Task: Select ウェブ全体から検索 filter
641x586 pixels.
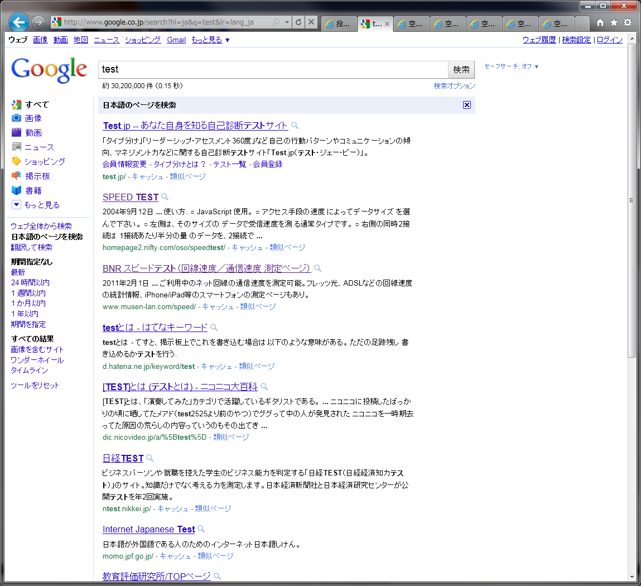Action: [x=41, y=226]
